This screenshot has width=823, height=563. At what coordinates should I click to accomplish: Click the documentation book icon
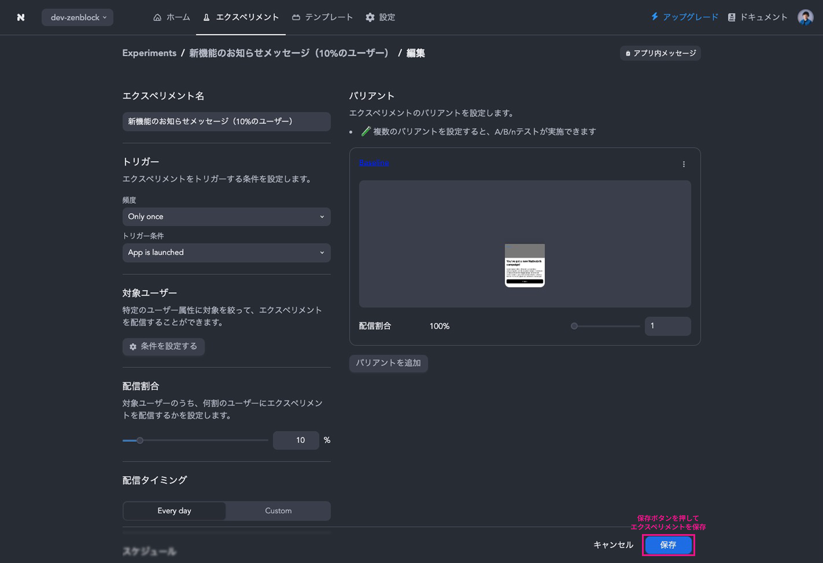(731, 17)
